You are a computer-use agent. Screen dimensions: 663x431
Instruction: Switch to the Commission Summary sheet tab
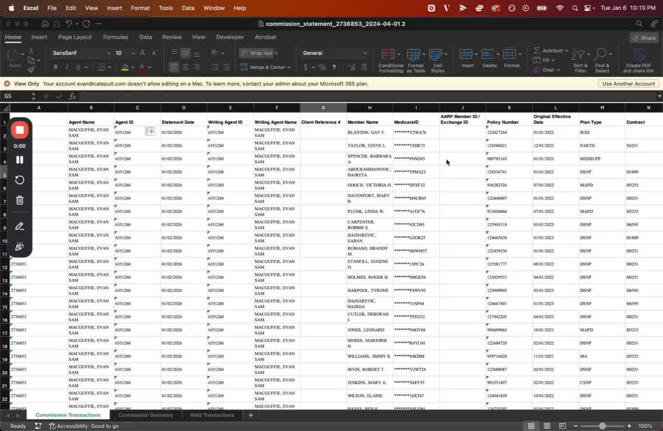click(146, 415)
